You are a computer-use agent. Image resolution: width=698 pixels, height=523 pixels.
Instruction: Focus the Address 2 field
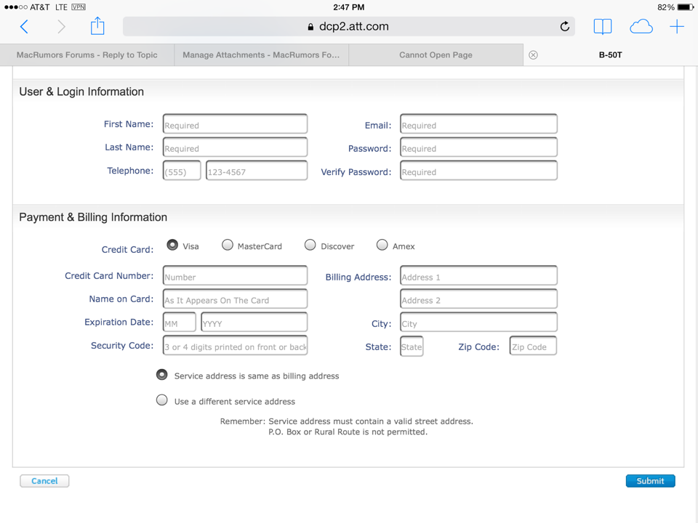click(478, 299)
